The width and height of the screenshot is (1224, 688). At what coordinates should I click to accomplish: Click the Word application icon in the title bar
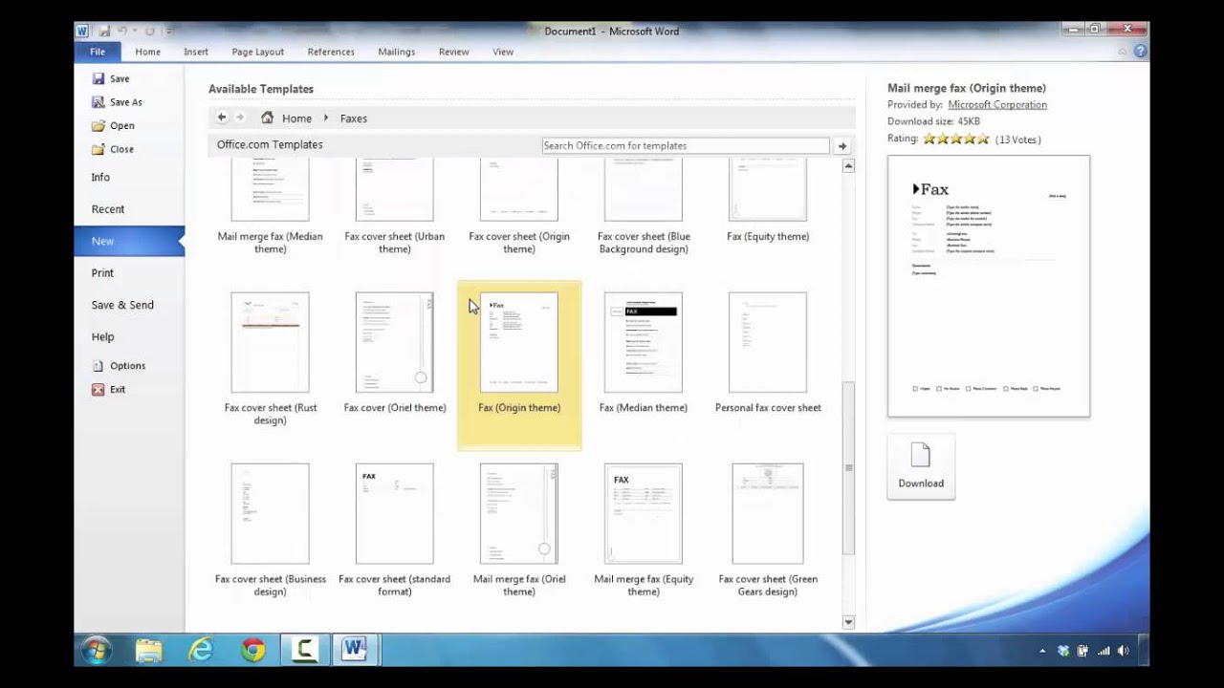click(x=83, y=31)
